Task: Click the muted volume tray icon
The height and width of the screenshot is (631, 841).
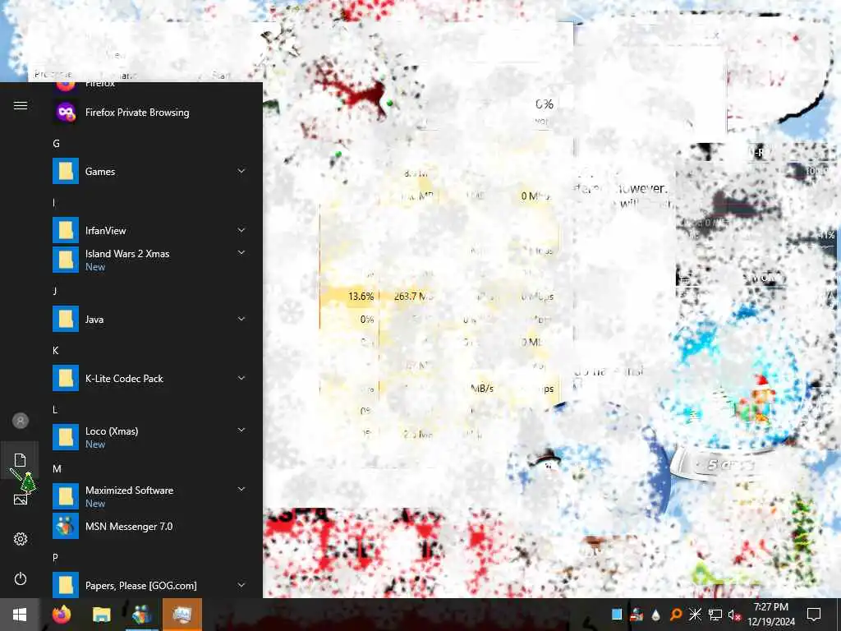Action: coord(734,615)
